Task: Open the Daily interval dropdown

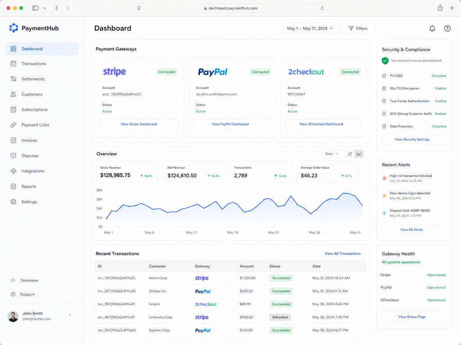Action: point(332,154)
